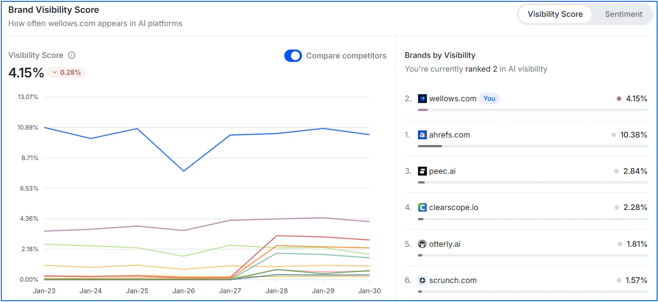Click the red 0.28% change badge
This screenshot has height=302, width=658.
coord(66,72)
